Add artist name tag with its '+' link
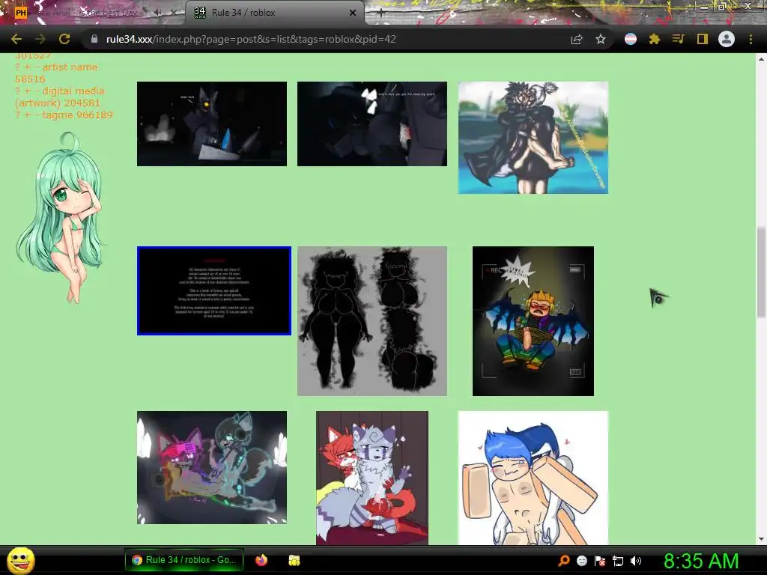767x575 pixels. (27, 67)
